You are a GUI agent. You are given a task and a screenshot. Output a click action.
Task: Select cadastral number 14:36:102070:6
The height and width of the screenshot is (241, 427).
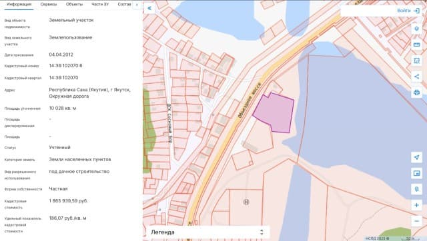pyautogui.click(x=65, y=66)
